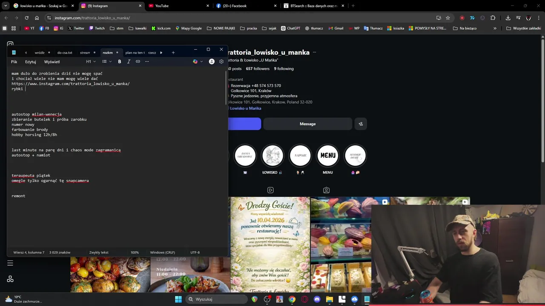Show tabs to the right in Notepad
The height and width of the screenshot is (306, 545).
point(161,53)
